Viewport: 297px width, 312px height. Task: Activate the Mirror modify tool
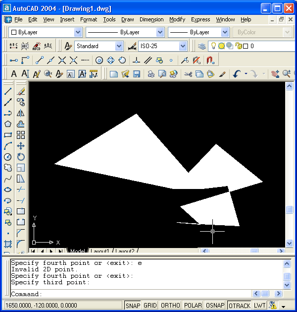[21, 113]
